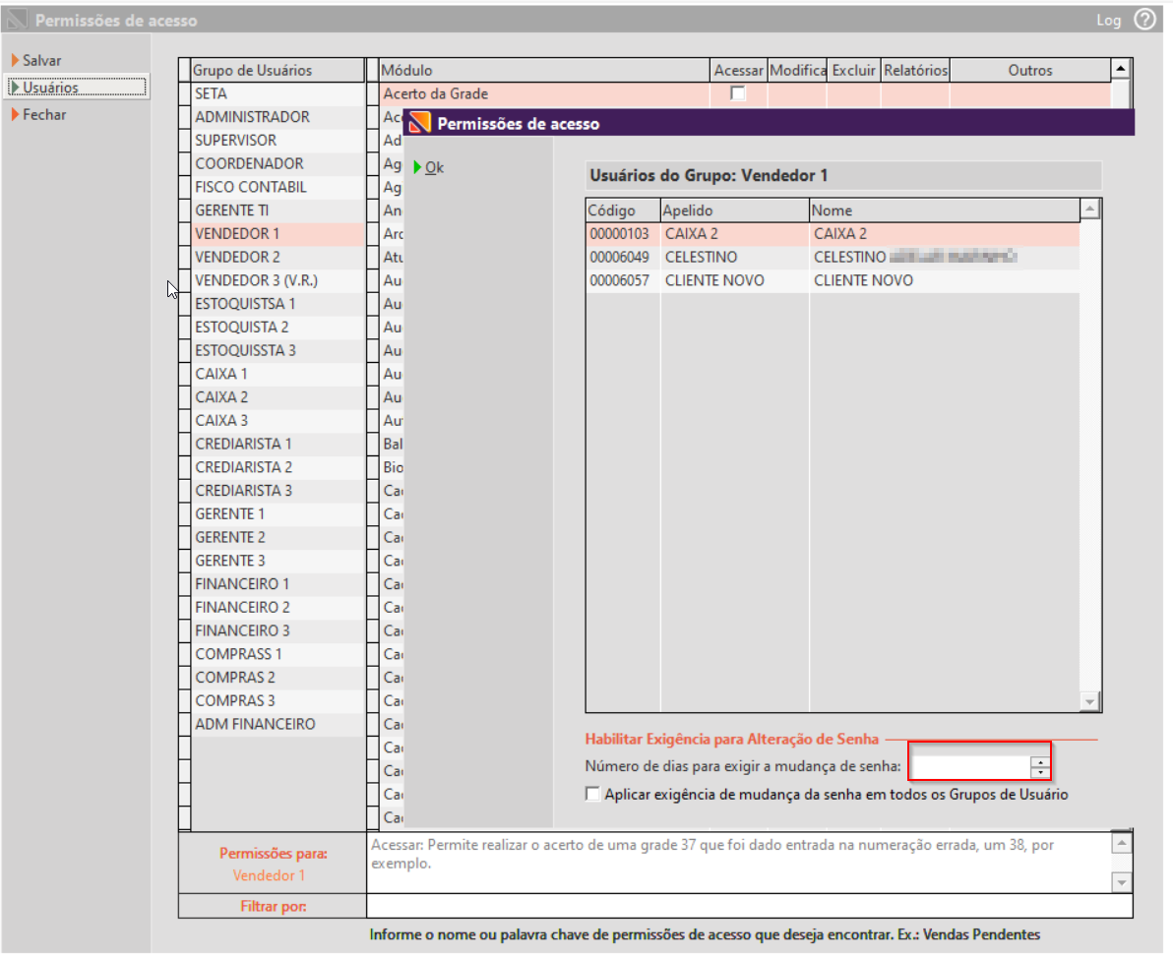Select the ESTOQUISTA 2 user group

pyautogui.click(x=278, y=327)
